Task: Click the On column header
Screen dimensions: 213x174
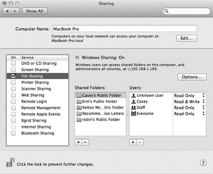Action: click(13, 57)
